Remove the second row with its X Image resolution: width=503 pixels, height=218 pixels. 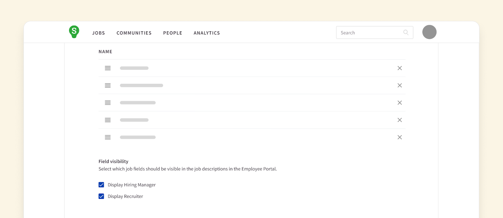pos(400,85)
